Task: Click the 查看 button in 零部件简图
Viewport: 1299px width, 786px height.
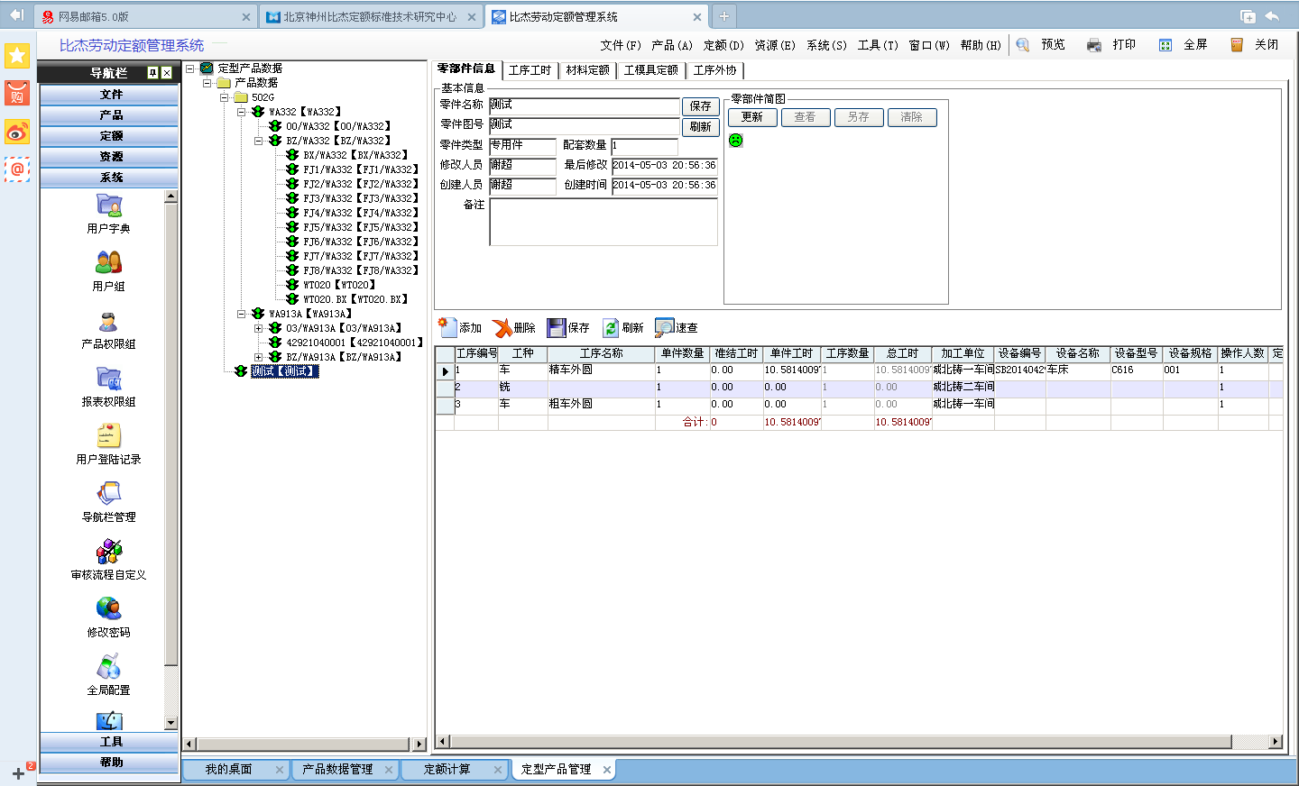Action: tap(806, 117)
